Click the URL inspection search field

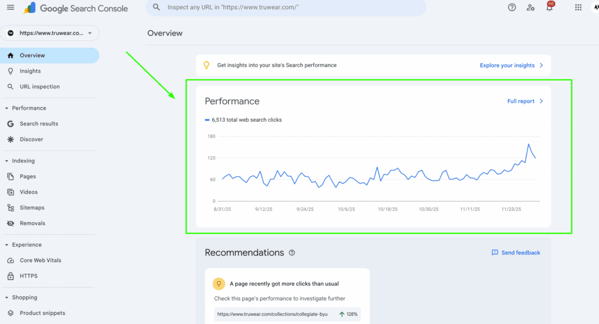(287, 8)
